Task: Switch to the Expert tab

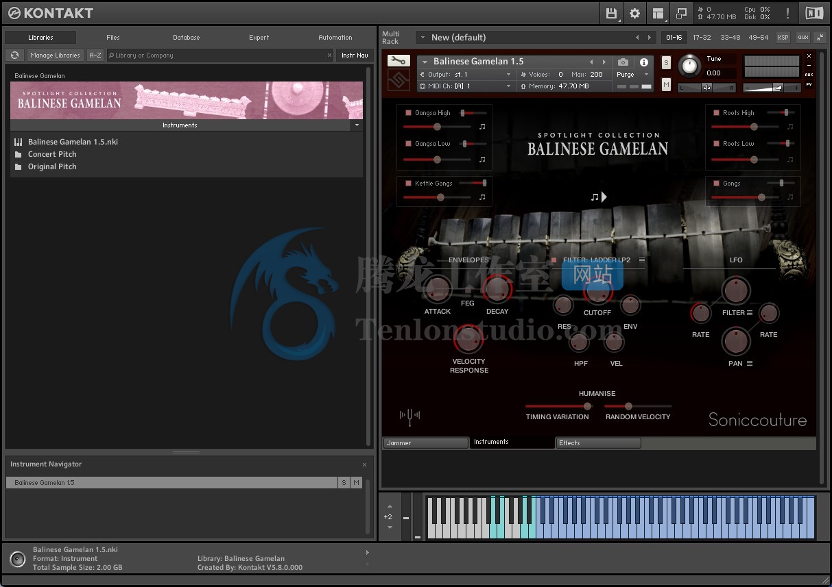Action: point(259,38)
